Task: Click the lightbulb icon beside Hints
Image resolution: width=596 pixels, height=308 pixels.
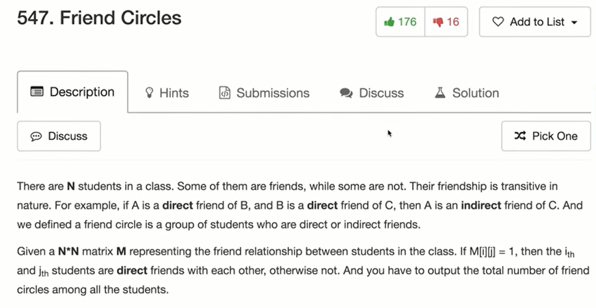Action: click(150, 93)
